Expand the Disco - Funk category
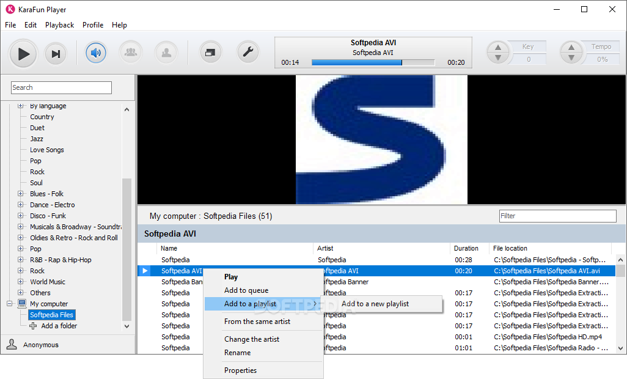The height and width of the screenshot is (379, 627). [20, 216]
